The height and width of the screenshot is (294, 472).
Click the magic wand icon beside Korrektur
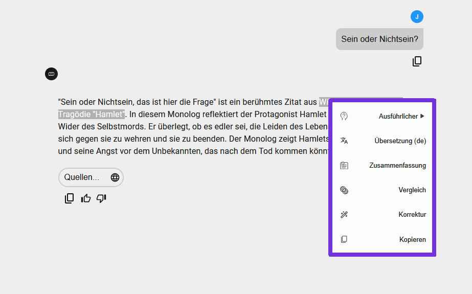pos(344,215)
